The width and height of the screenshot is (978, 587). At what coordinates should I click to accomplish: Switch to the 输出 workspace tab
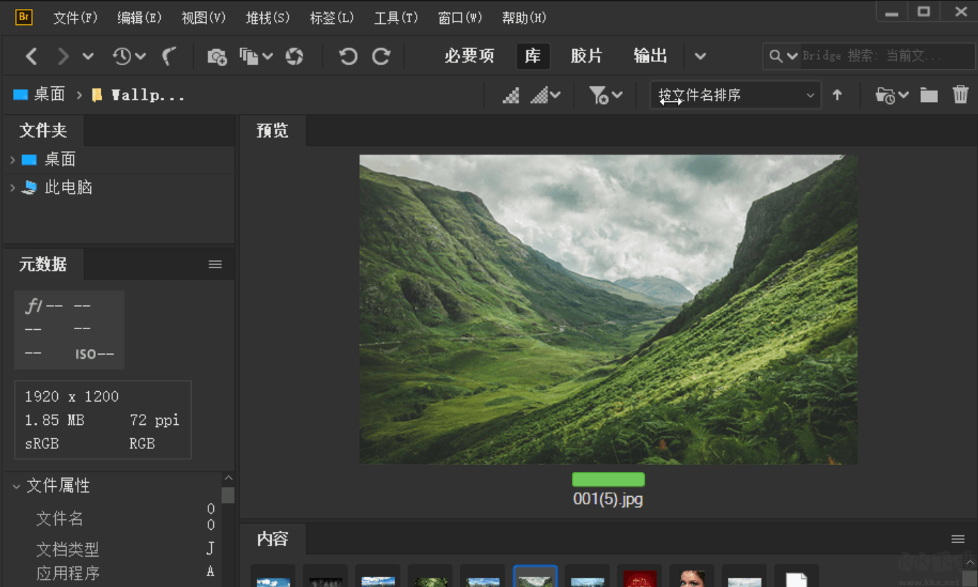tap(649, 56)
